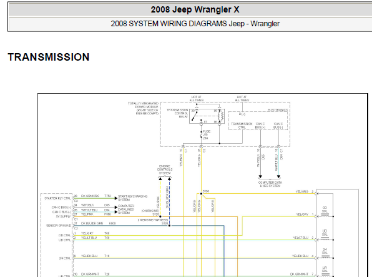Click the 'S136' splice label
This screenshot has width=372, height=277.
206,191
